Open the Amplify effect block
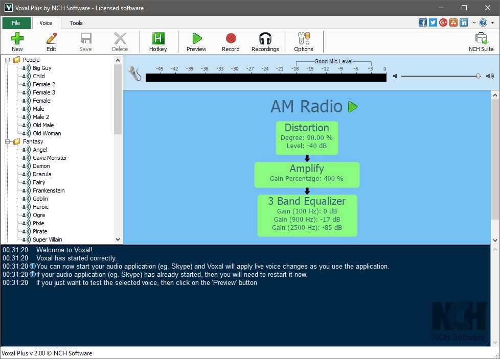 [307, 175]
